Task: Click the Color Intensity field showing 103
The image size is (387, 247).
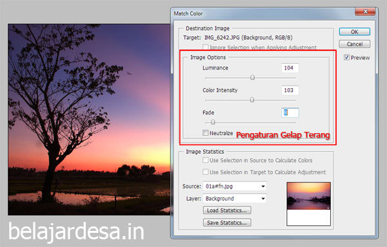Action: pyautogui.click(x=290, y=90)
